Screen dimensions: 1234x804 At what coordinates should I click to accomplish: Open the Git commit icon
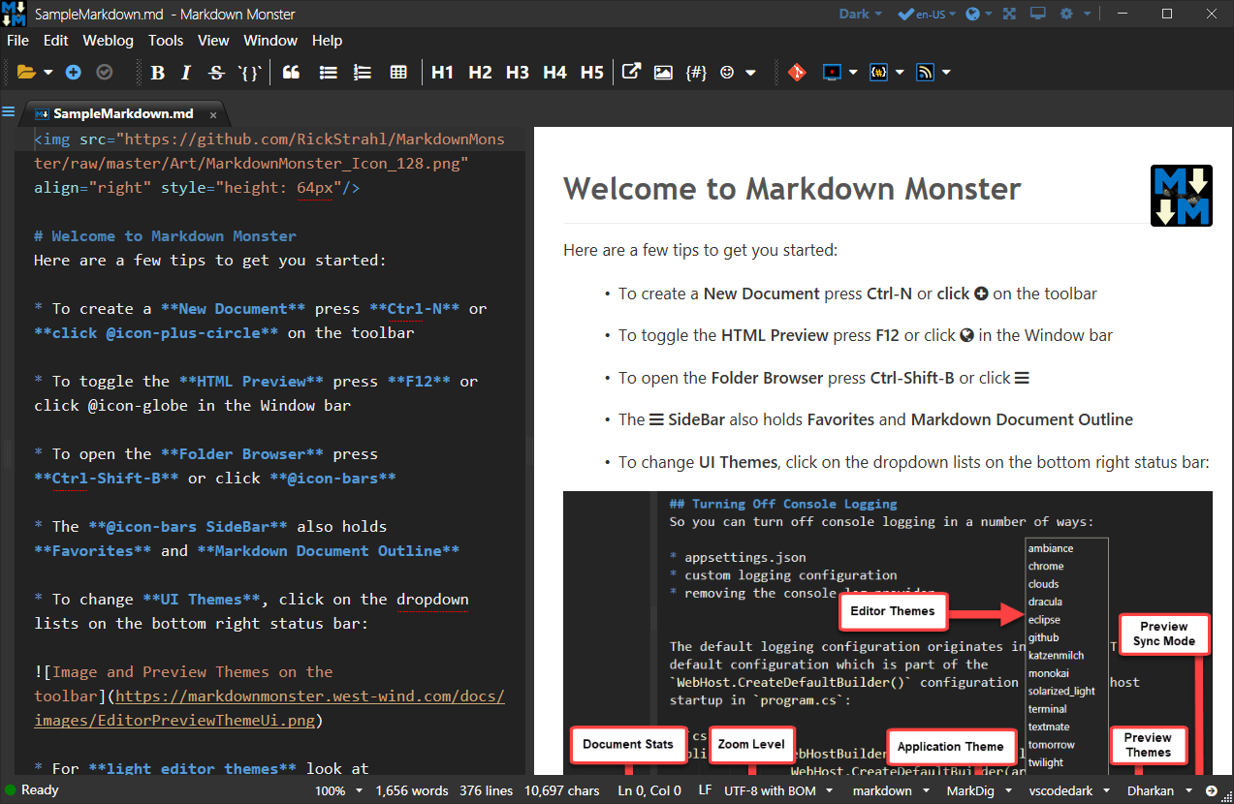[x=797, y=72]
